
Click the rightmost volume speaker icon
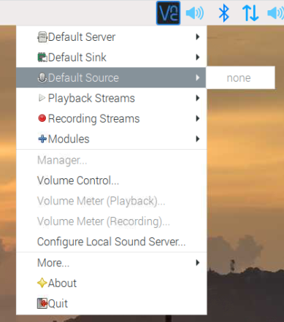pos(275,13)
